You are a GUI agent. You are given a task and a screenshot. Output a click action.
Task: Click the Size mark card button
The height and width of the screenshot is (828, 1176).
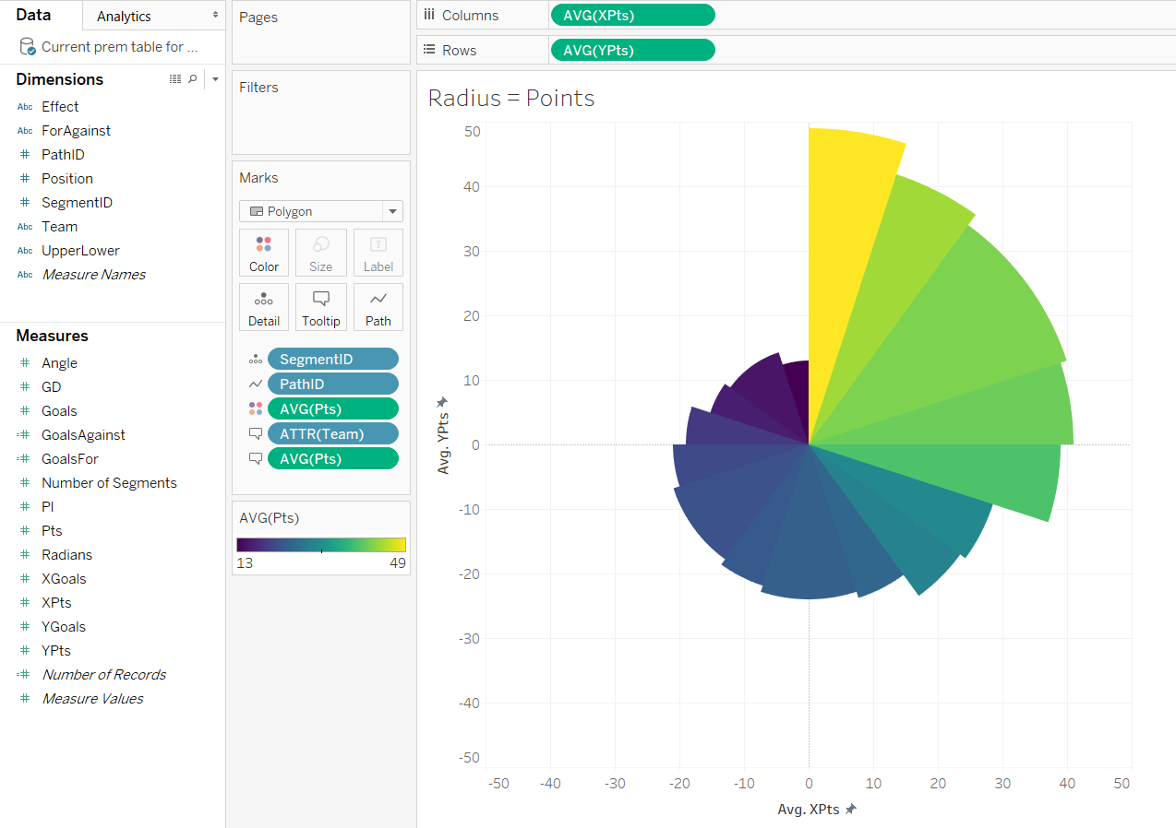320,253
